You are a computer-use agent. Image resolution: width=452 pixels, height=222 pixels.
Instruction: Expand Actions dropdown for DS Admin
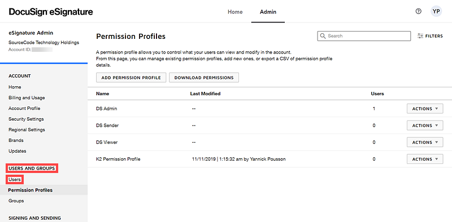point(425,109)
